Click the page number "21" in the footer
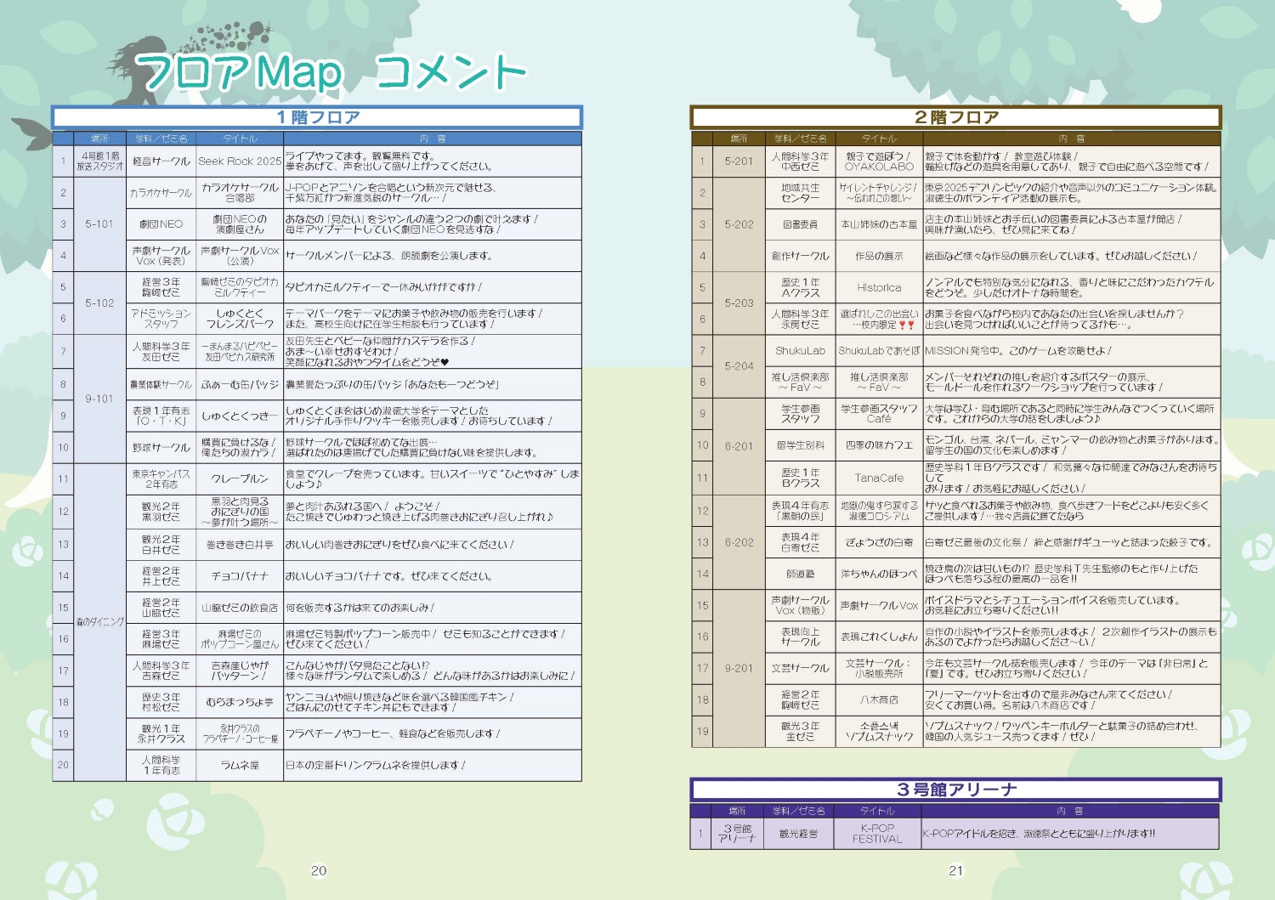This screenshot has height=900, width=1275. [956, 870]
